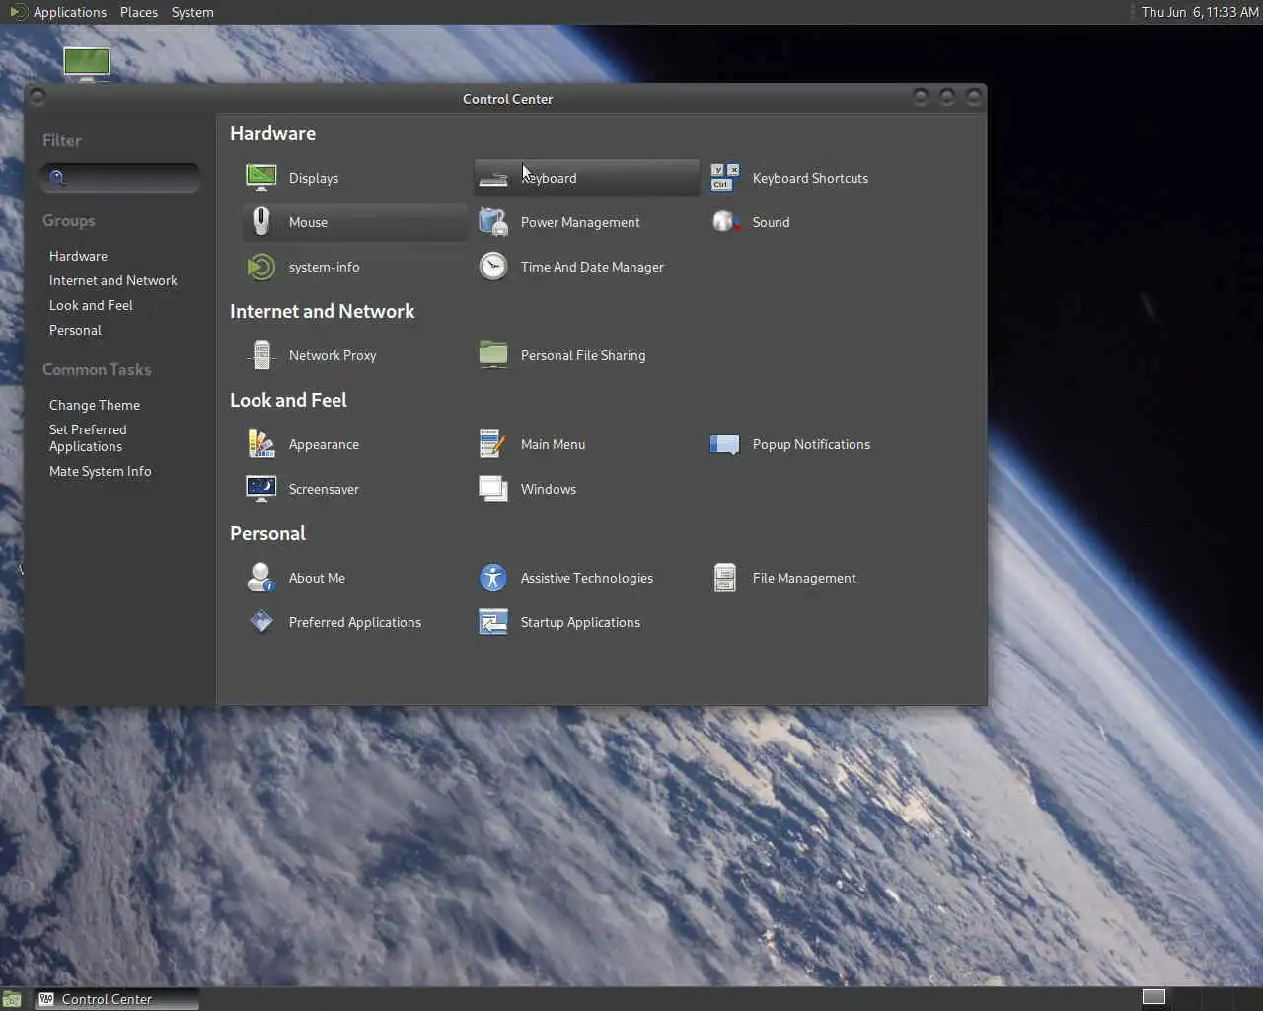Click the File Management label
Viewport: 1263px width, 1011px height.
[x=804, y=578]
